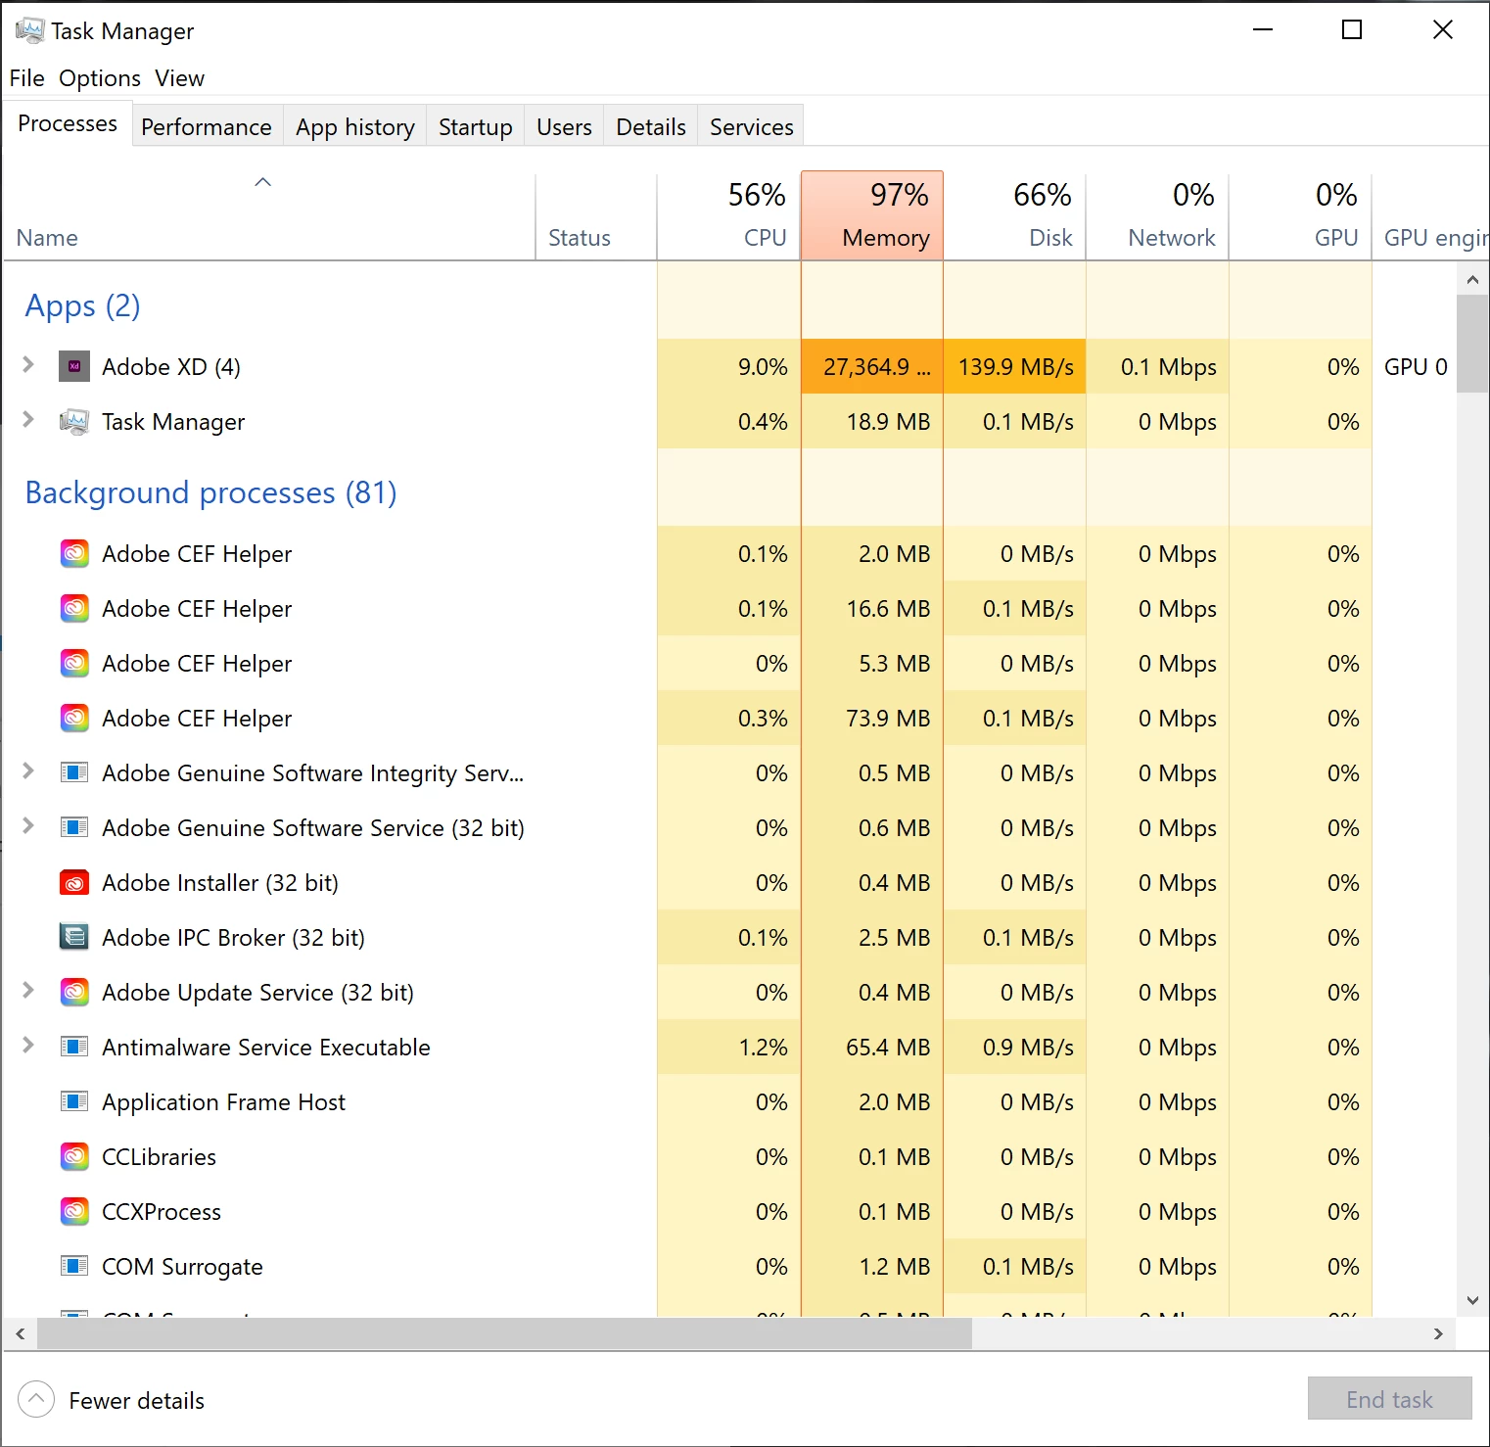Viewport: 1490px width, 1447px height.
Task: Sort processes by CPU column
Action: coord(729,216)
